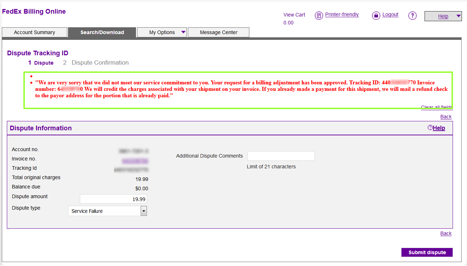Screen dimensions: 467x266
Task: Click the Logout link
Action: [x=390, y=14]
